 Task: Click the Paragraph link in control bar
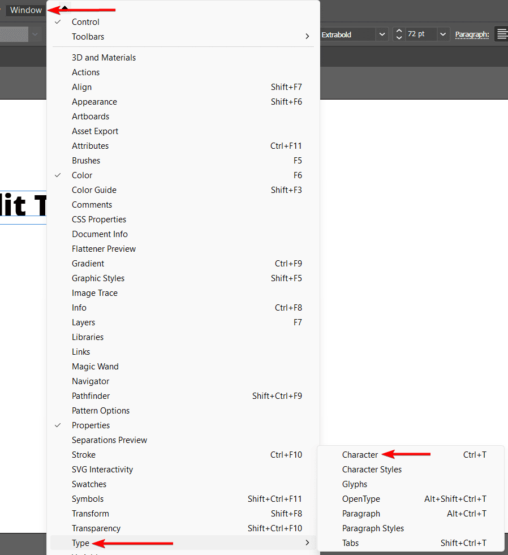[472, 35]
